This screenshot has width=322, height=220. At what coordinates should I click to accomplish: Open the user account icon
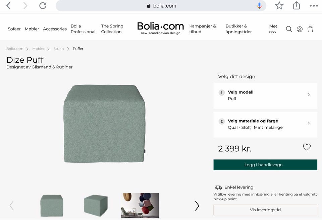tap(300, 29)
